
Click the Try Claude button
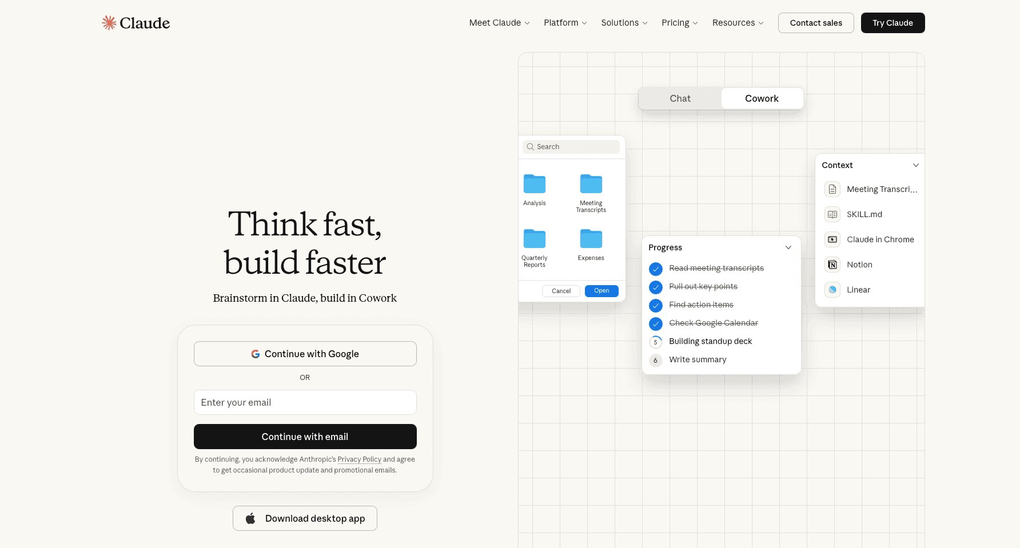(892, 23)
